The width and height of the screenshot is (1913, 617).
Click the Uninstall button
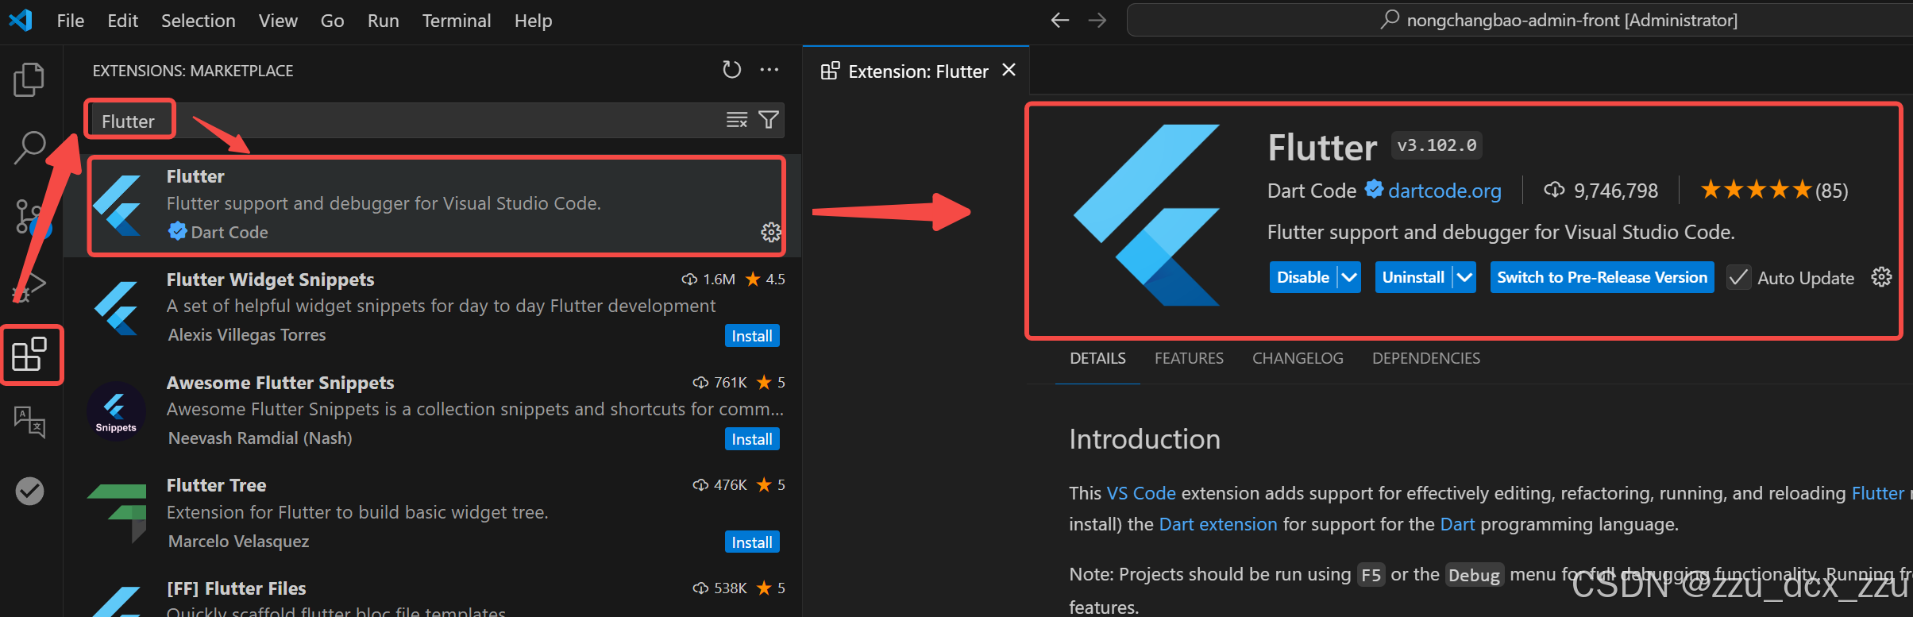point(1414,277)
